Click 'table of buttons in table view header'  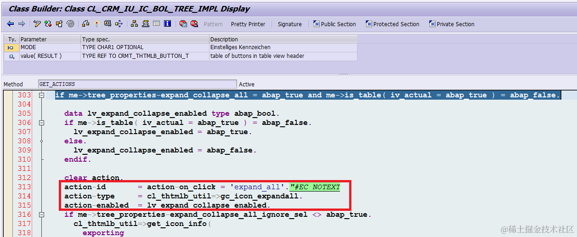283,56
